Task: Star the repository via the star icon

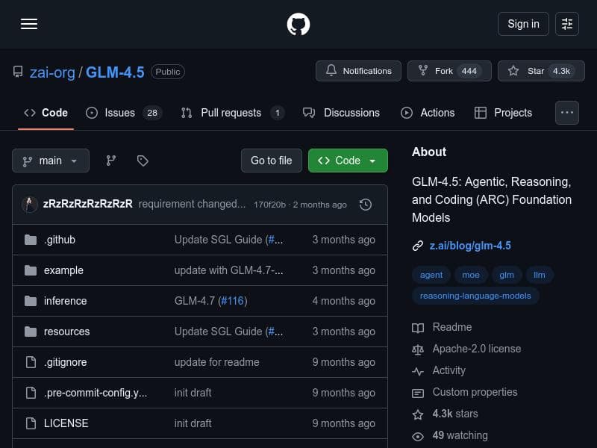Action: tap(513, 71)
